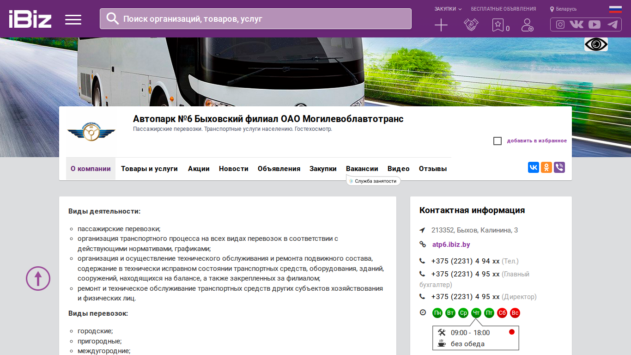Reveal the Главный бухгалтер phone number

coord(466,274)
